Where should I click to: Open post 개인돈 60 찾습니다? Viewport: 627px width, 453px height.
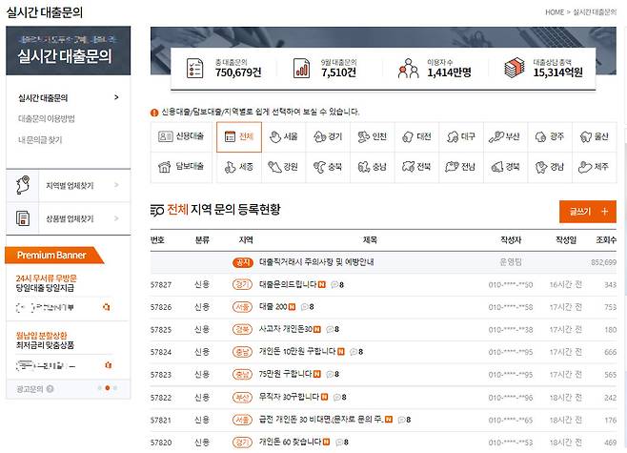(x=291, y=442)
